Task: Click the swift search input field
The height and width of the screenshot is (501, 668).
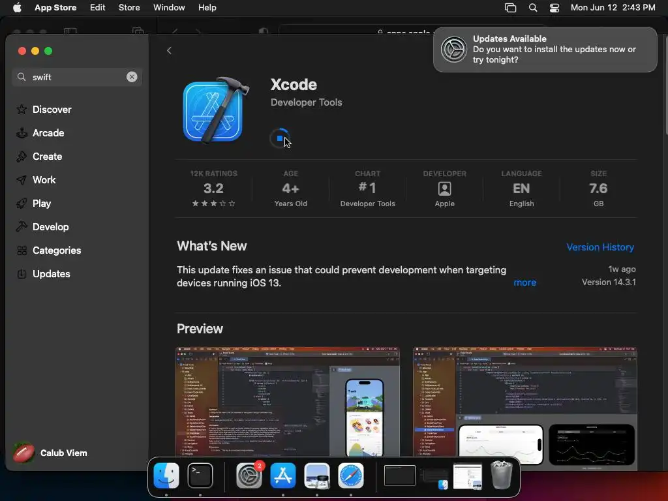Action: tap(77, 77)
